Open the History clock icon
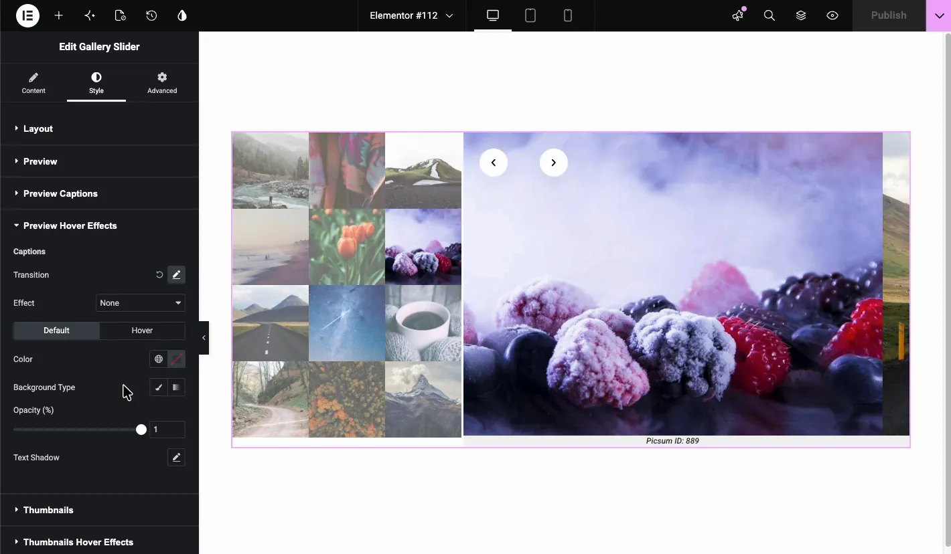Screen dimensions: 951x554 click(x=151, y=15)
